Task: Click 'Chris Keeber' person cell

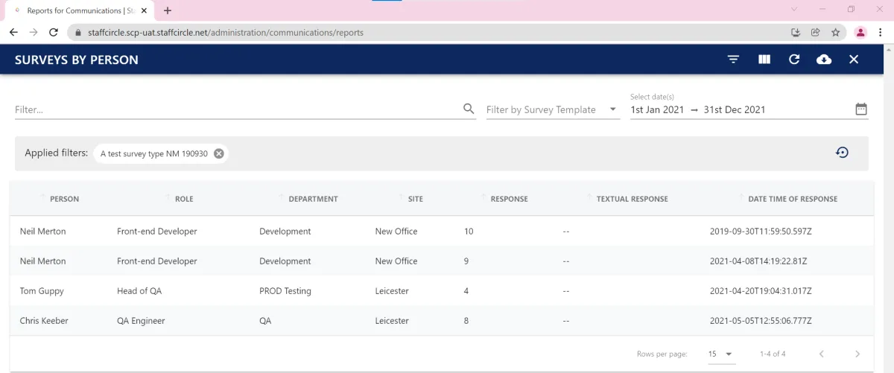Action: [44, 321]
